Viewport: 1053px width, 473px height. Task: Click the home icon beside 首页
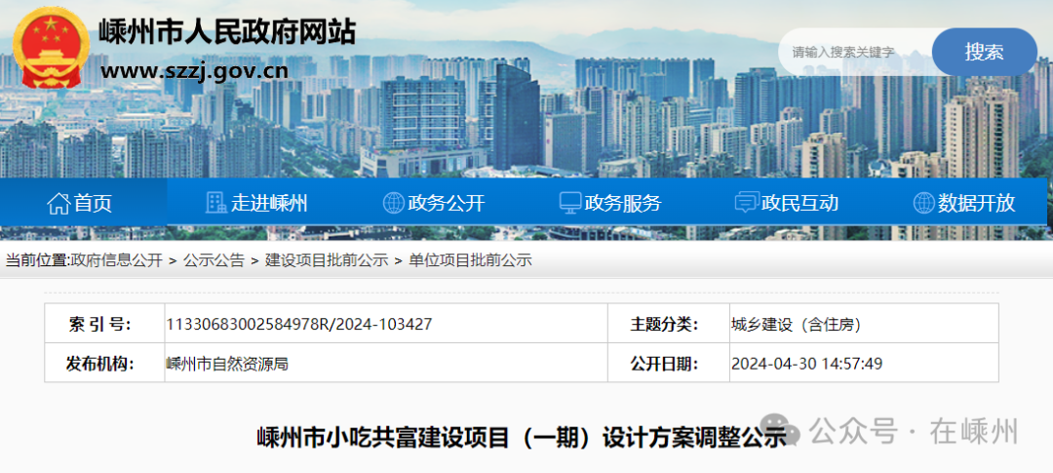point(58,203)
